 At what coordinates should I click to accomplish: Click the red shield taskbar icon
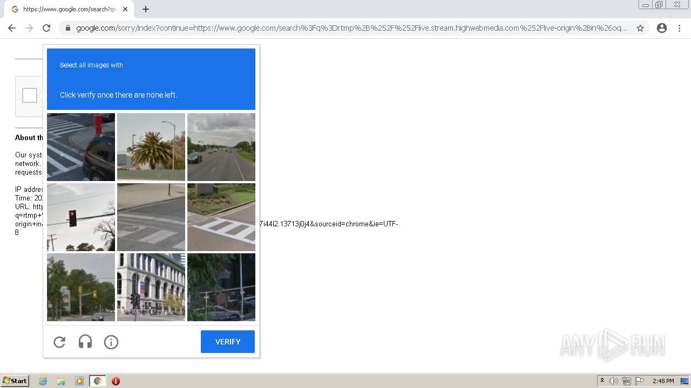(116, 381)
